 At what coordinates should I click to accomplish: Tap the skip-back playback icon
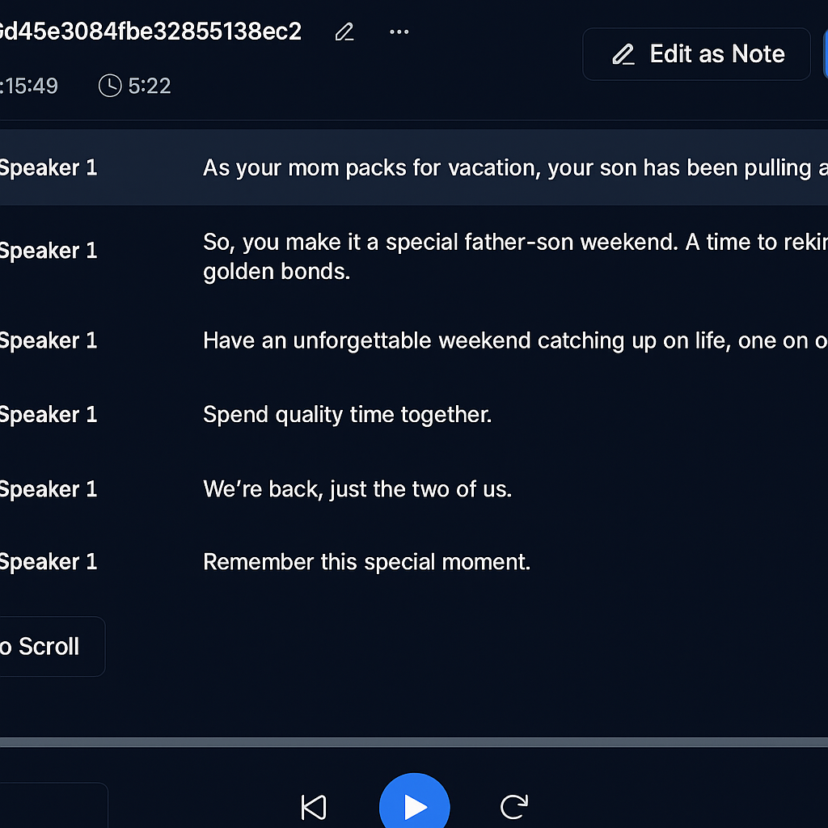click(x=314, y=806)
